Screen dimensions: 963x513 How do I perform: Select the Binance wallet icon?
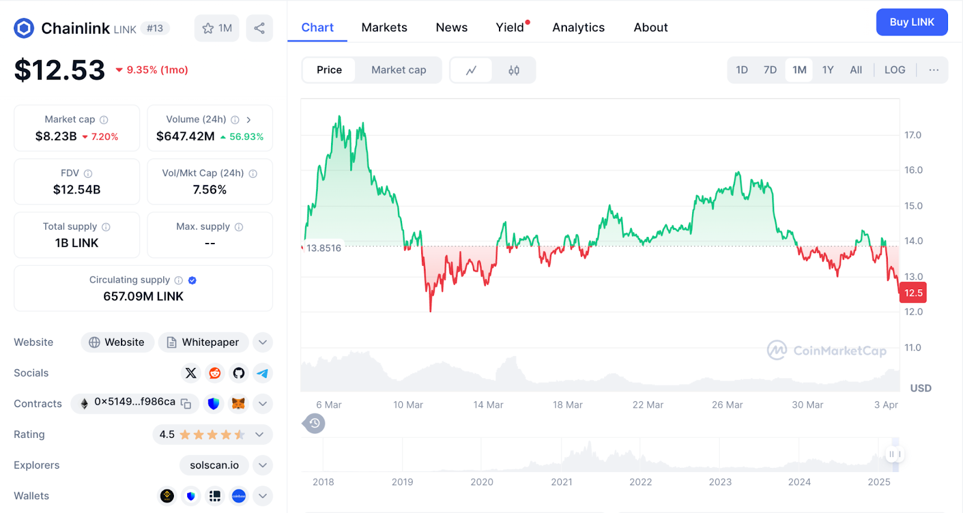point(167,496)
